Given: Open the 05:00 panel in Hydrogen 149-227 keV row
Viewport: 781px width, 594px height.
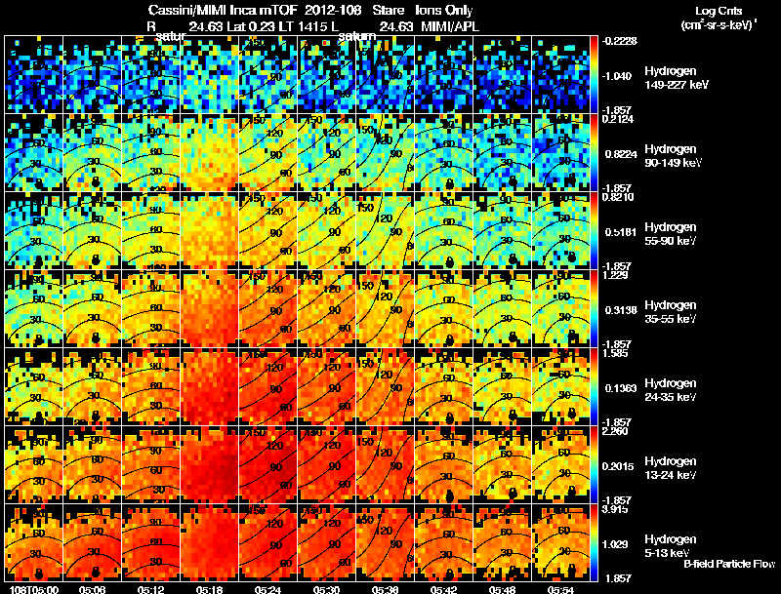Looking at the screenshot, I should [x=34, y=75].
